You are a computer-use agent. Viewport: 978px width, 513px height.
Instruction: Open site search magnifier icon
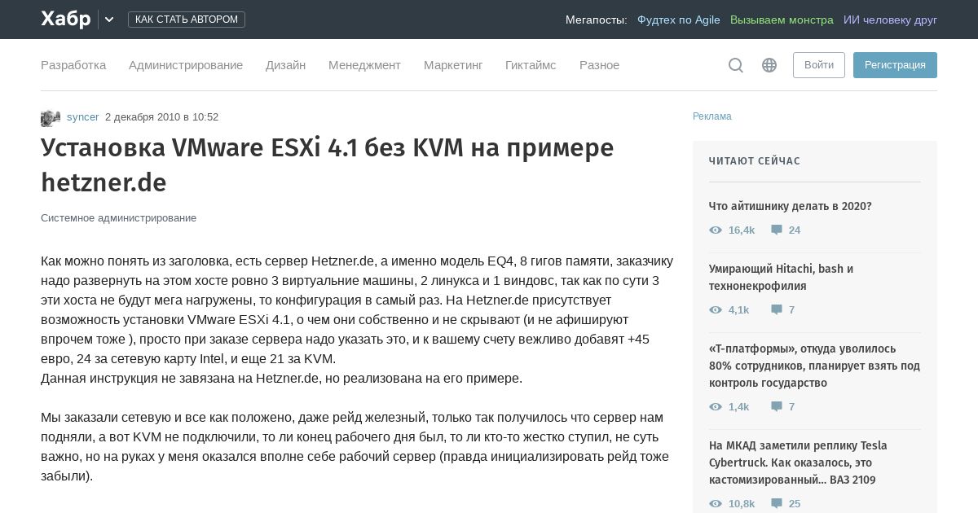(736, 65)
